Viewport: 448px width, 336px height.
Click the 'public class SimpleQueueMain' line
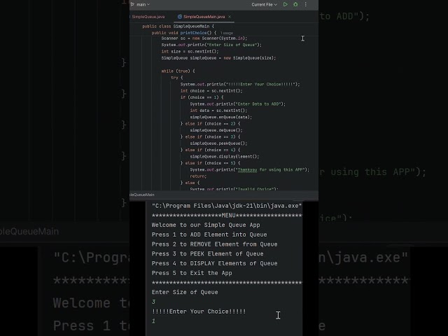(x=178, y=27)
